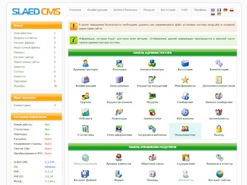
Task: Launch the Редактор внедрений icon
Action: coord(152,79)
